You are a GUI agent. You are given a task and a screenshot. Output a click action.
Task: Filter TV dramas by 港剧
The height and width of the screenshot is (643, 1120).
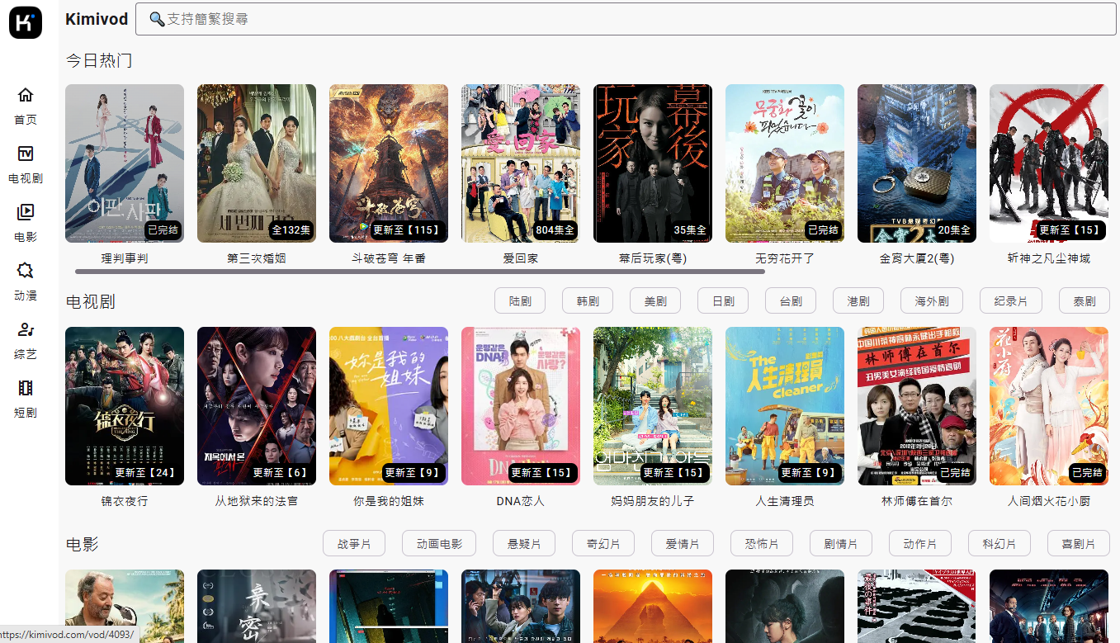858,301
